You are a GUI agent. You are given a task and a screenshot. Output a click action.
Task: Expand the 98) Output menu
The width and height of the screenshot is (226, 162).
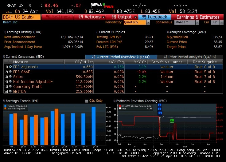pos(135,17)
